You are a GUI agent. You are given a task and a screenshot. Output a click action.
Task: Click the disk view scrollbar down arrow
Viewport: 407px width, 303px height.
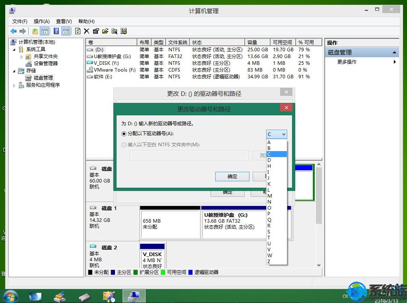pos(319,265)
